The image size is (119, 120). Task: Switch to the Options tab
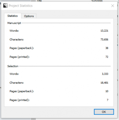click(x=29, y=16)
